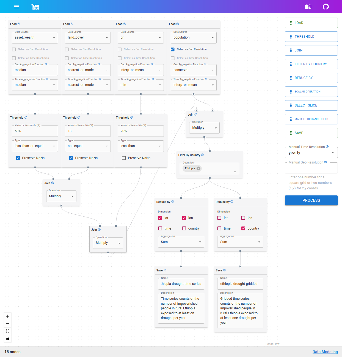The height and width of the screenshot is (357, 342).
Task: Add a JOIN node from sidebar
Action: (311, 50)
